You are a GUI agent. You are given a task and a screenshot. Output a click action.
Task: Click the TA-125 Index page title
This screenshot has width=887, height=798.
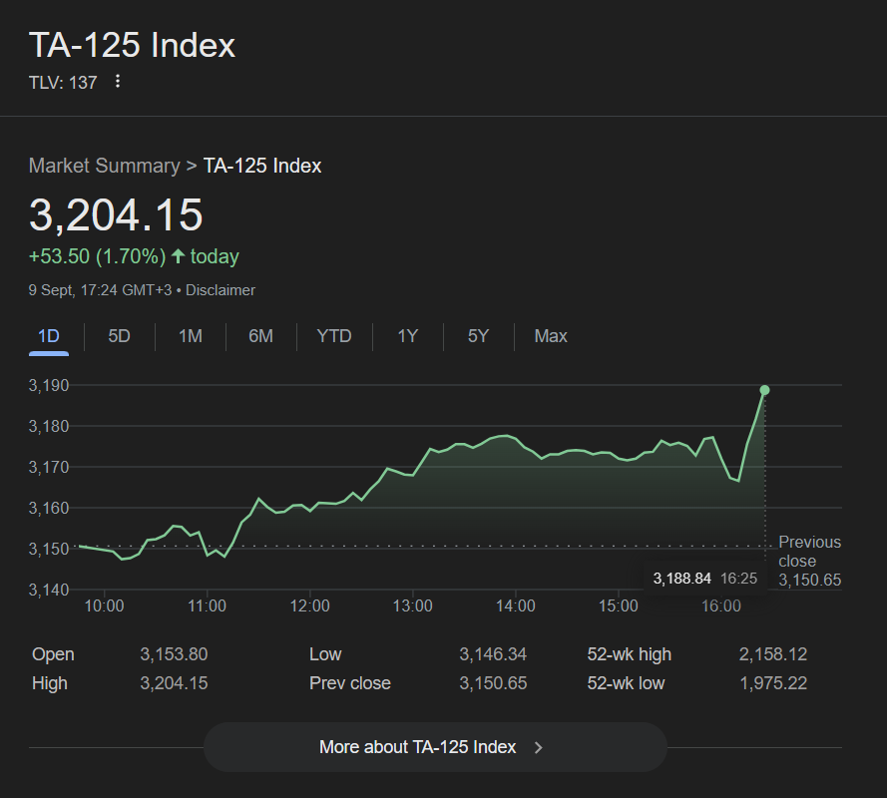(x=133, y=45)
